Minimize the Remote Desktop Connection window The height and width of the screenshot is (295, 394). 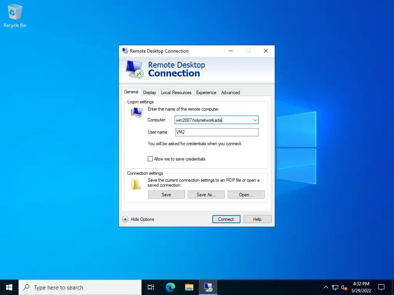231,51
